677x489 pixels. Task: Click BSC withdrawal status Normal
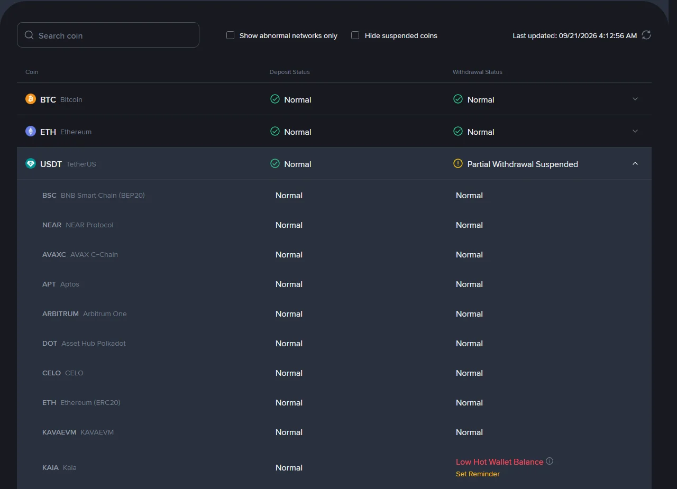(x=469, y=196)
